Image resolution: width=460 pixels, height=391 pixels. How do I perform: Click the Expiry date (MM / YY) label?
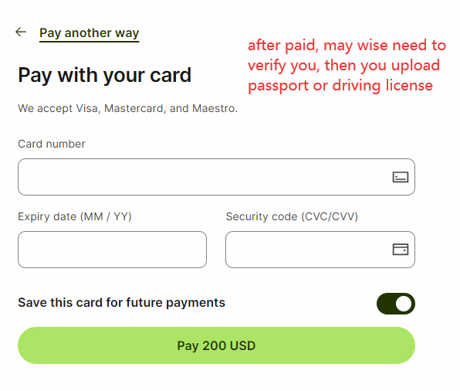point(75,217)
